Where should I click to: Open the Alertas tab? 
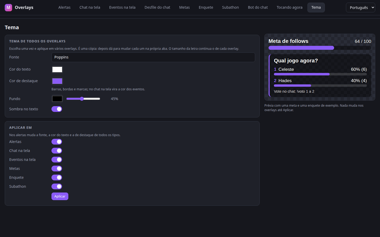coord(64,7)
